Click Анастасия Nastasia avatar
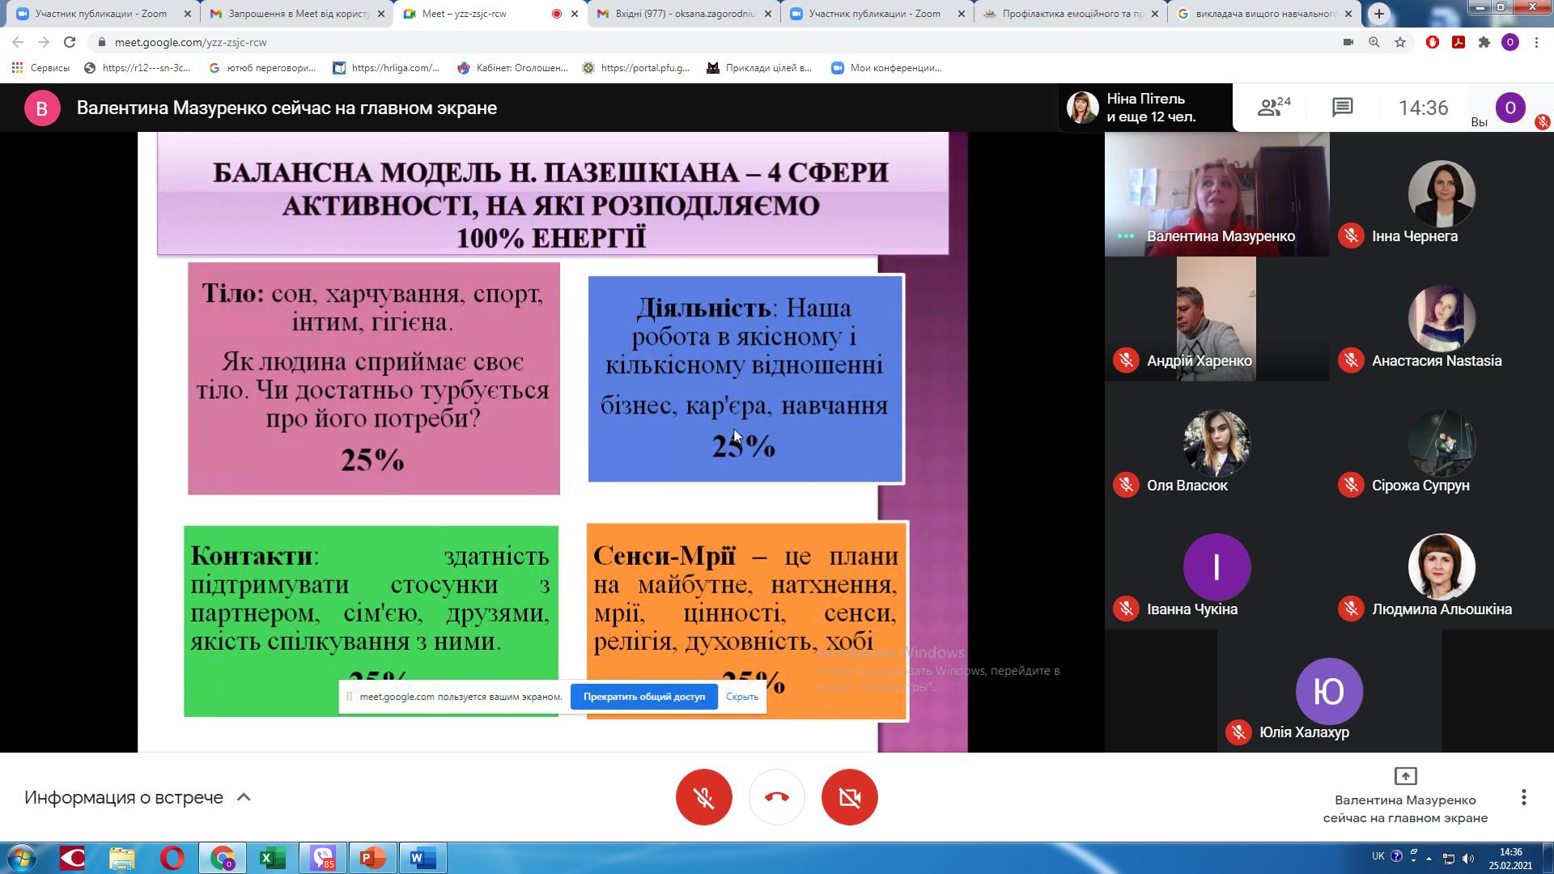The image size is (1554, 874). click(1441, 318)
